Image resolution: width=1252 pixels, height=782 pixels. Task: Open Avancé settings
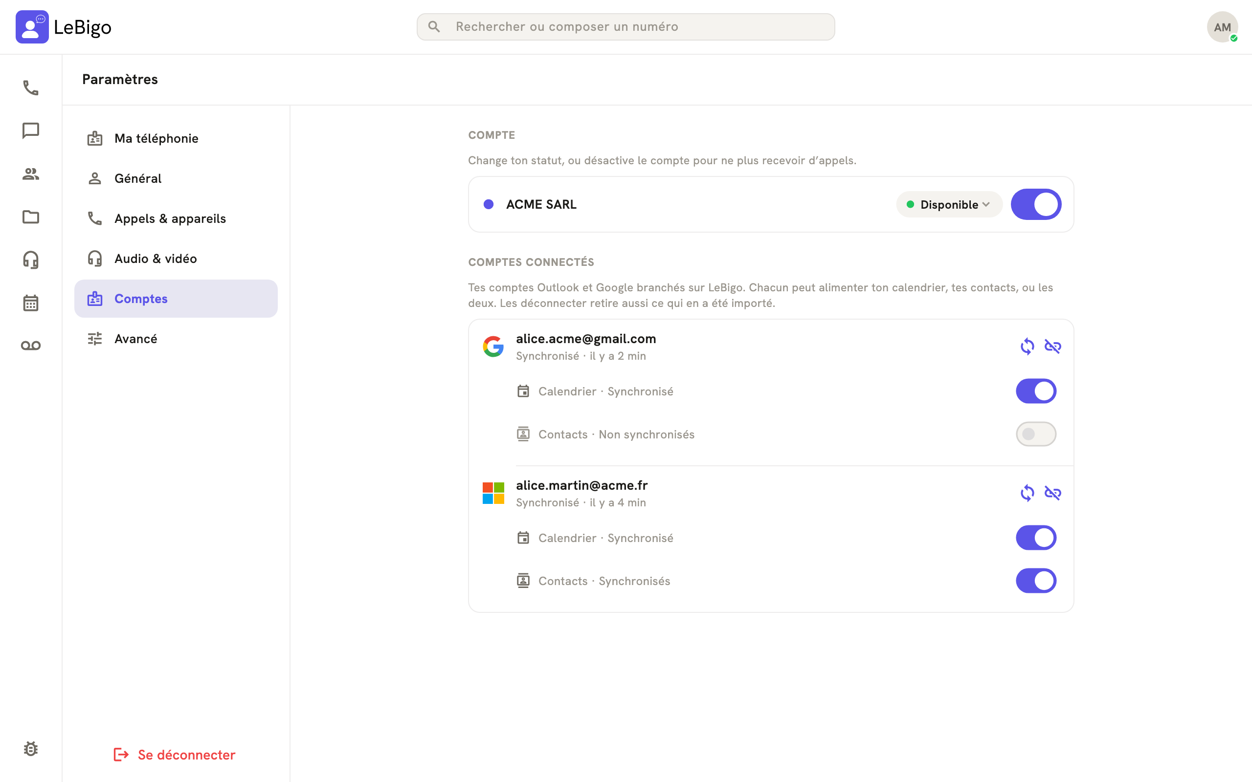tap(176, 339)
